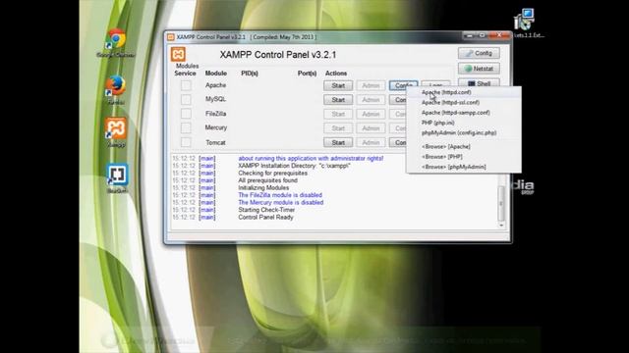
Task: Choose <Browse> [Apache] menu entry
Action: (x=464, y=146)
